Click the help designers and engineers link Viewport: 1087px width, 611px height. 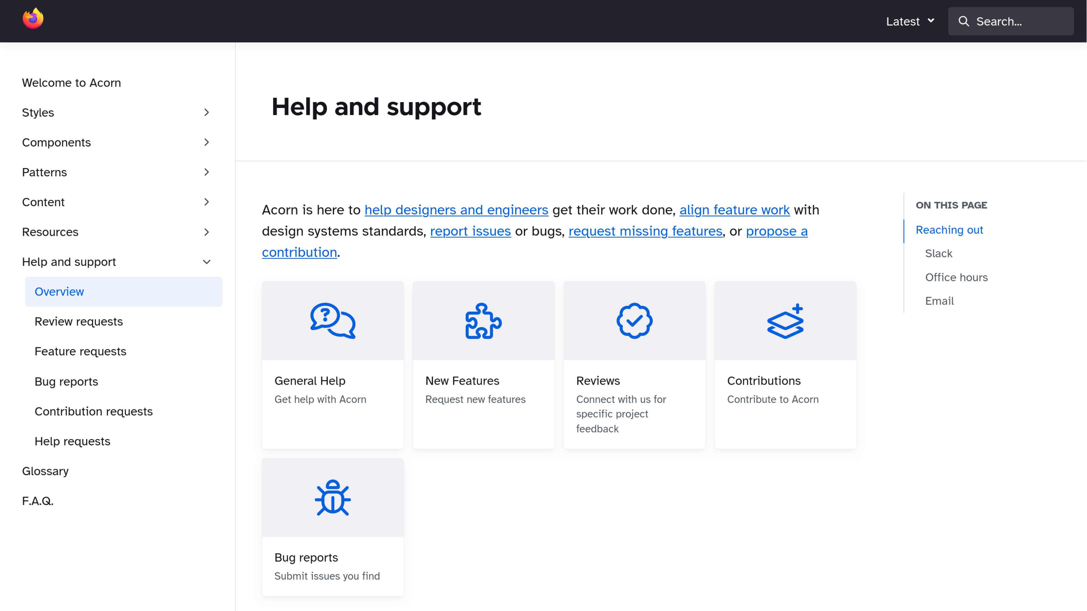(x=456, y=210)
